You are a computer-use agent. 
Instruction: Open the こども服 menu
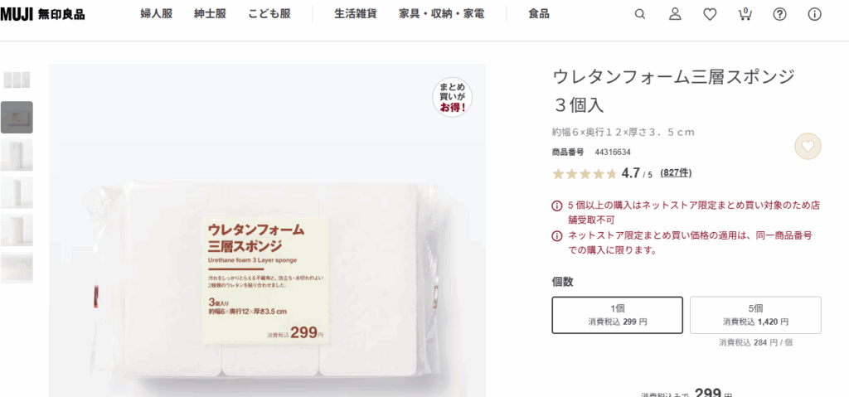(x=269, y=15)
